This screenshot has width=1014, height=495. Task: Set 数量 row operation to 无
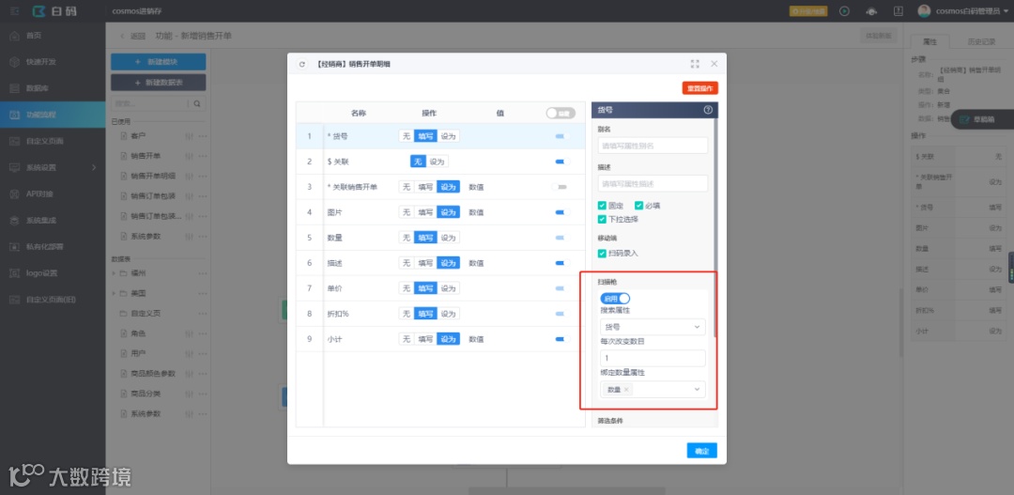click(407, 238)
